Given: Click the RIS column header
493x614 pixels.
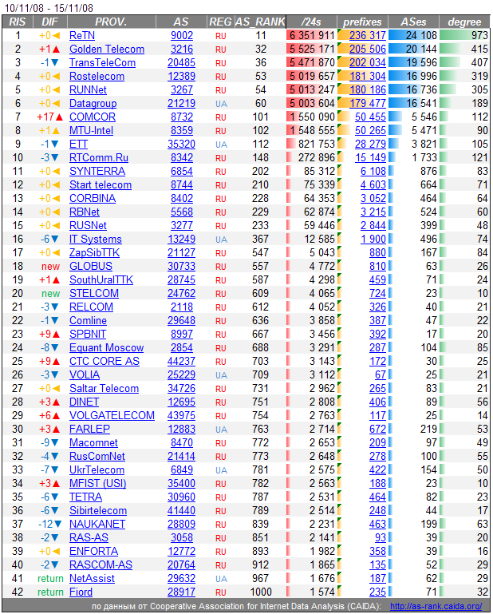Looking at the screenshot, I should coord(18,22).
